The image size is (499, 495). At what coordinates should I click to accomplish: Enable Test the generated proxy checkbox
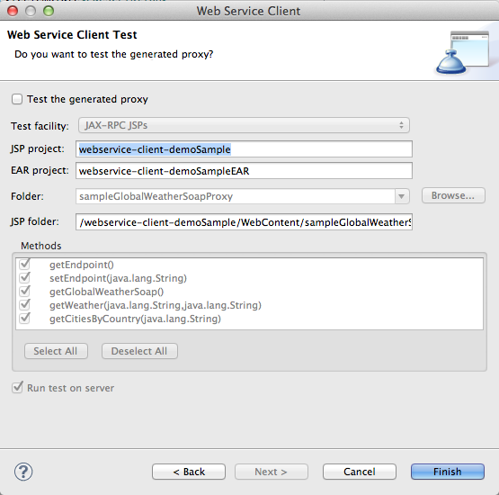17,99
